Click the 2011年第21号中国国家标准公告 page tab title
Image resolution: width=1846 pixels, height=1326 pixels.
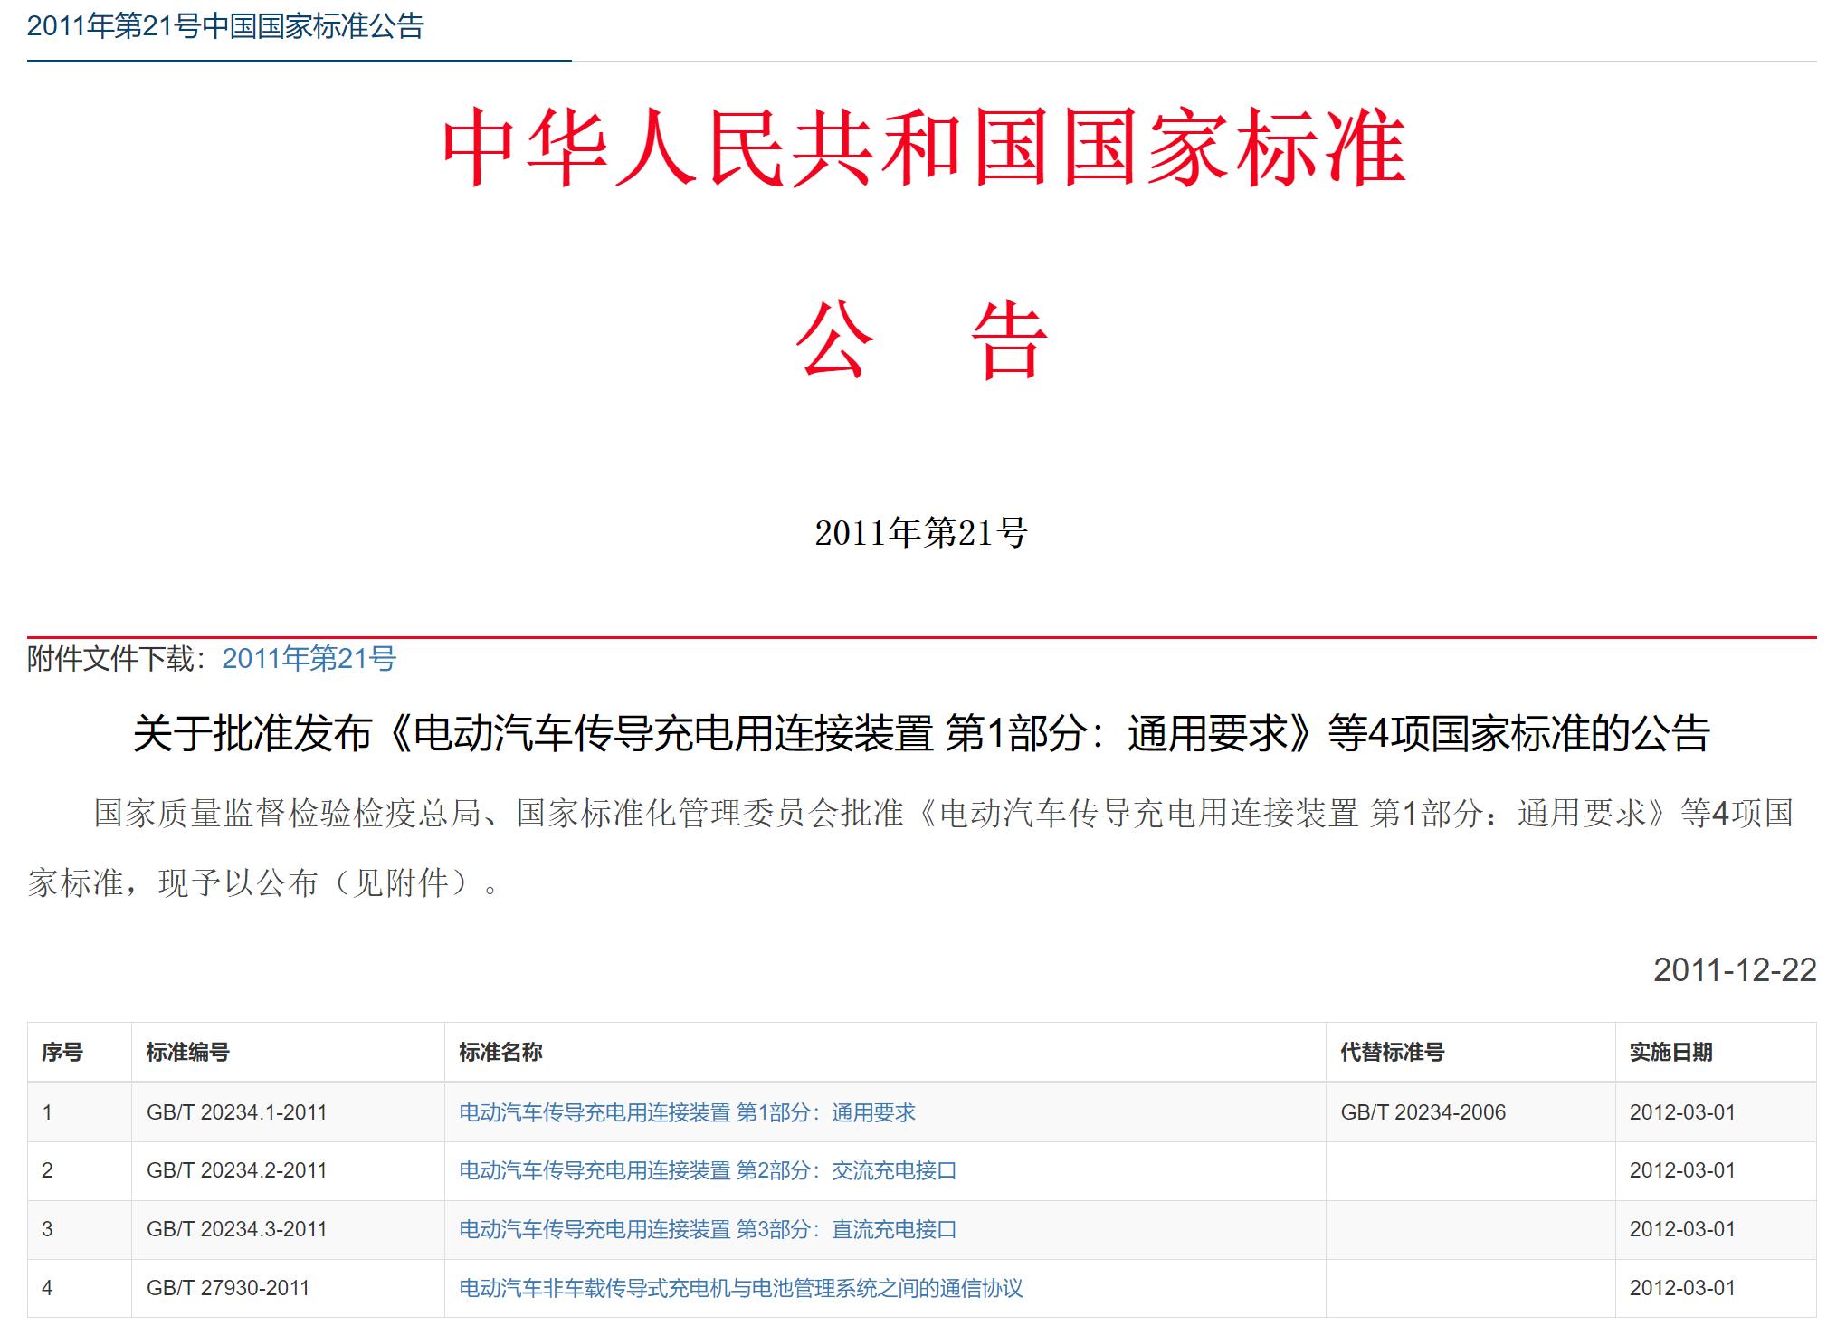tap(225, 26)
